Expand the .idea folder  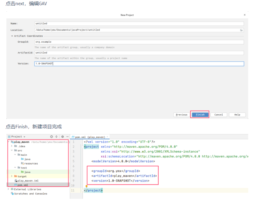click(12, 146)
